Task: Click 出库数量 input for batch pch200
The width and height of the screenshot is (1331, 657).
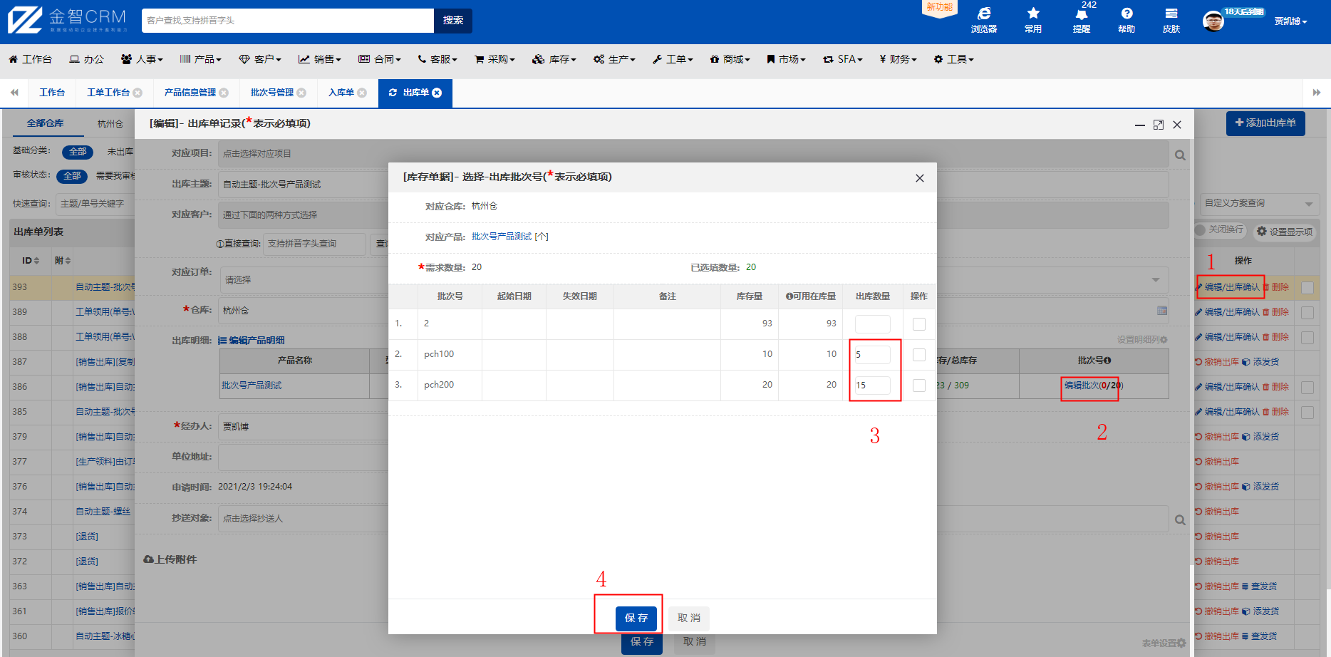Action: pyautogui.click(x=873, y=386)
